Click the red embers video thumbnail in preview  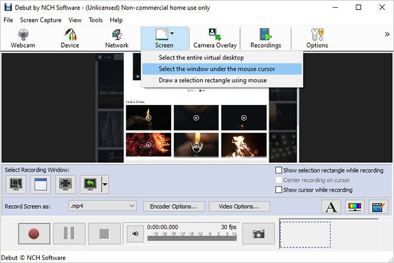[149, 145]
